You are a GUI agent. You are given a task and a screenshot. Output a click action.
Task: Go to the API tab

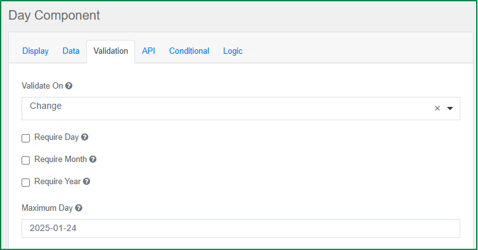tap(148, 51)
